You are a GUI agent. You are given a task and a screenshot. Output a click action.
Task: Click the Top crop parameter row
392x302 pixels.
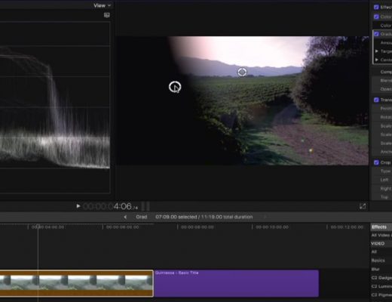[382, 197]
